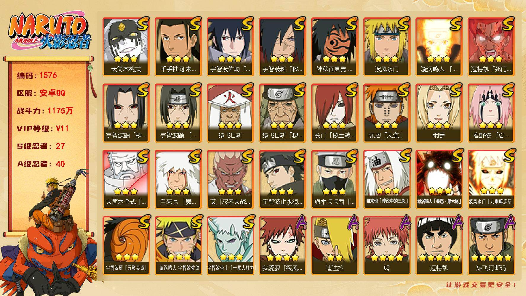Select the 佩恩「天道」 card
Screen dimensions: 526x296
(x=387, y=113)
